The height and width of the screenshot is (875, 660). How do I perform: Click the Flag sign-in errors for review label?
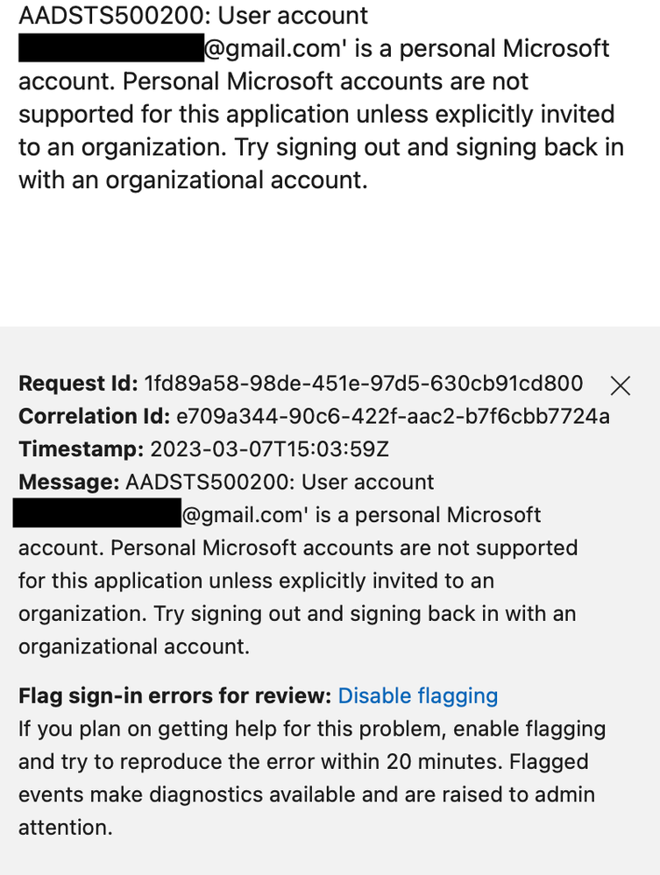[x=167, y=695]
